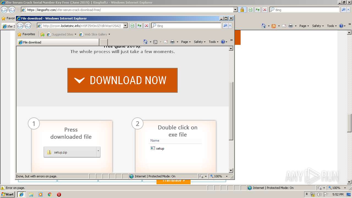Image resolution: width=352 pixels, height=198 pixels.
Task: Select the File download tab
Action: (x=58, y=42)
